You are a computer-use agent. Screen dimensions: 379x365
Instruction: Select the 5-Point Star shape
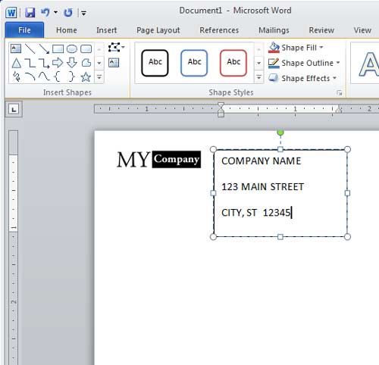click(86, 76)
